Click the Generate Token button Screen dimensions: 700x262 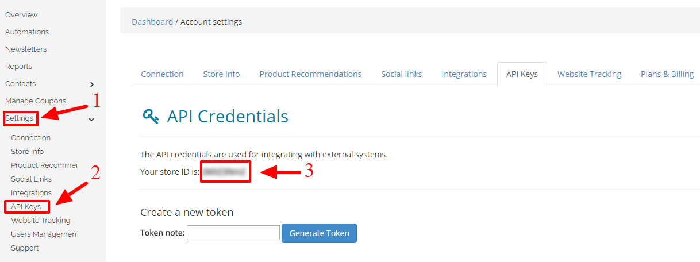(x=319, y=233)
